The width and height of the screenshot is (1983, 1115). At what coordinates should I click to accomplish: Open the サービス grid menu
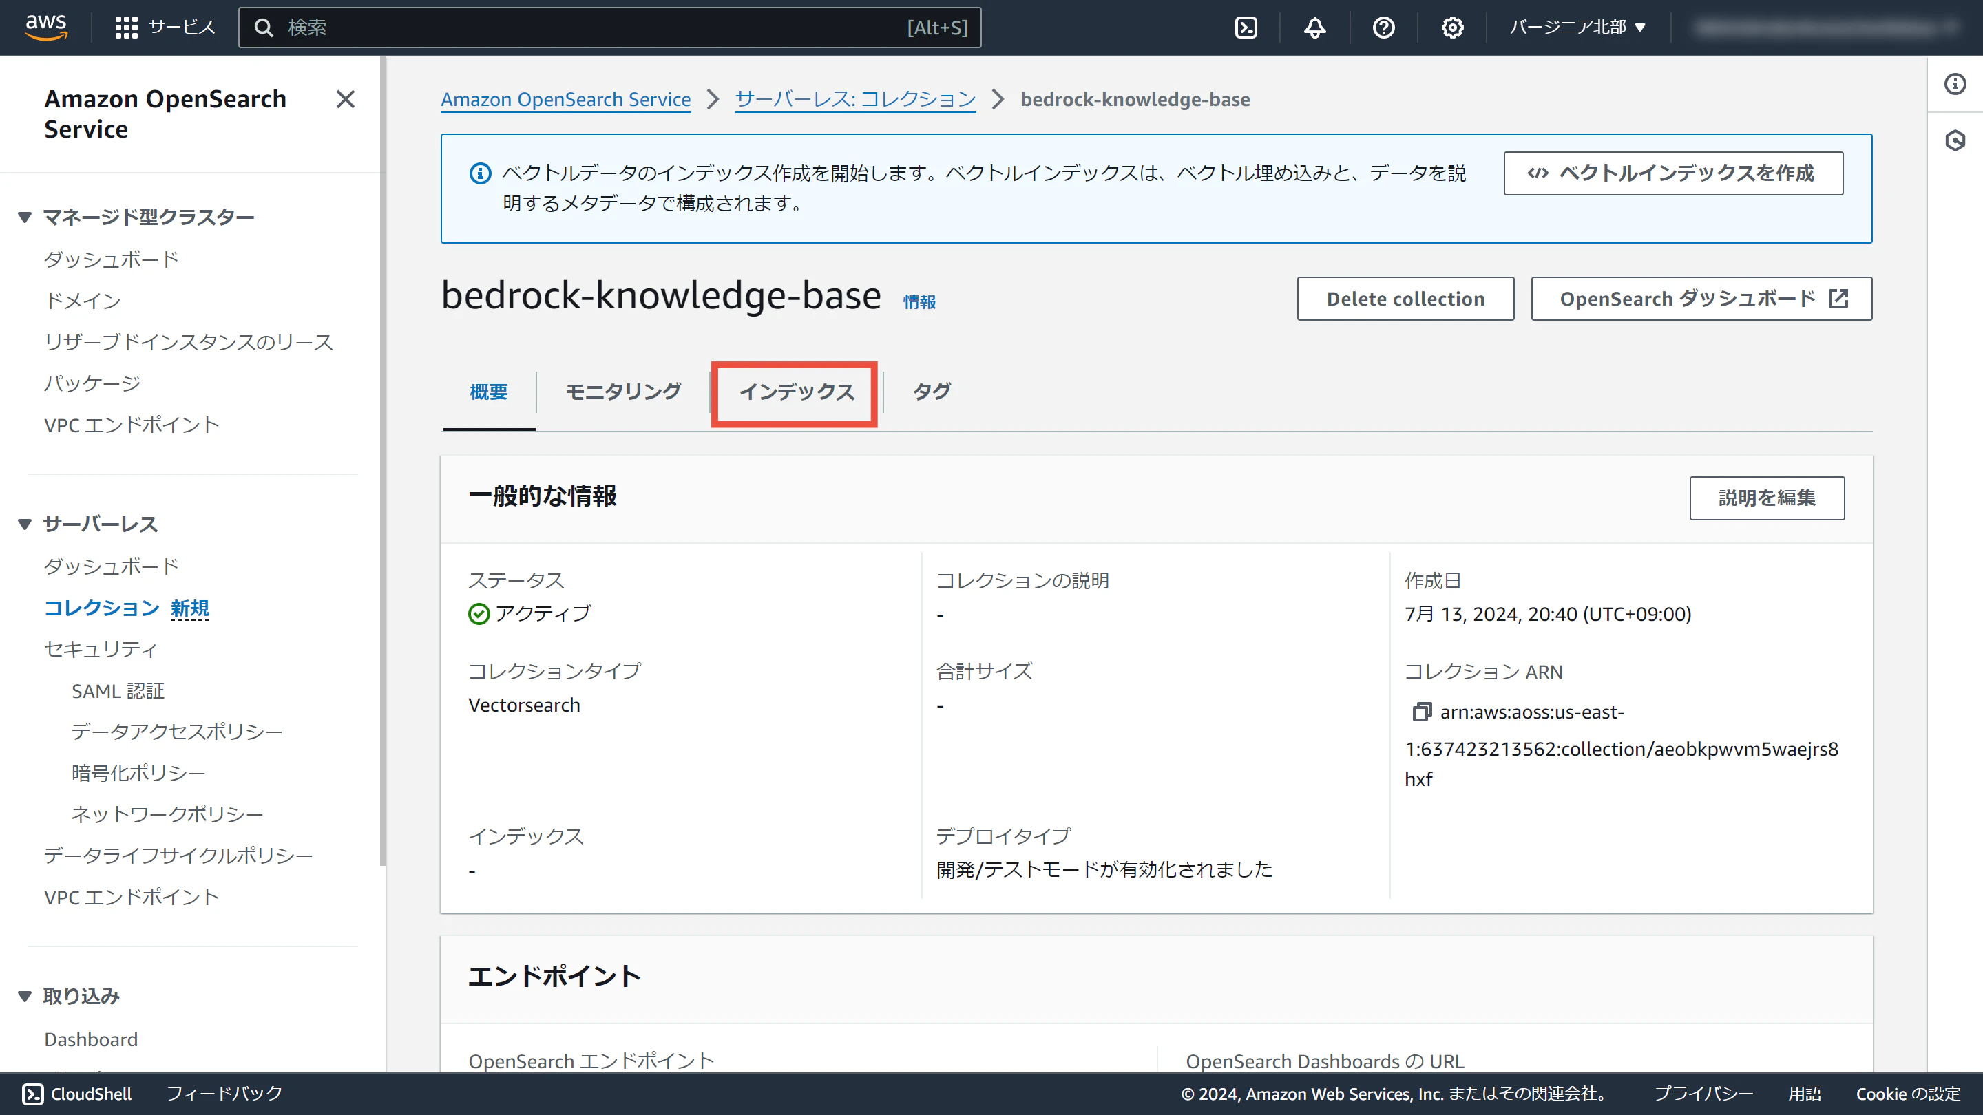pos(165,28)
